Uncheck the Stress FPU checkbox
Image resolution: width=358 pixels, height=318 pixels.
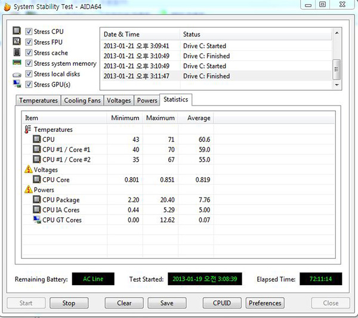click(x=29, y=42)
